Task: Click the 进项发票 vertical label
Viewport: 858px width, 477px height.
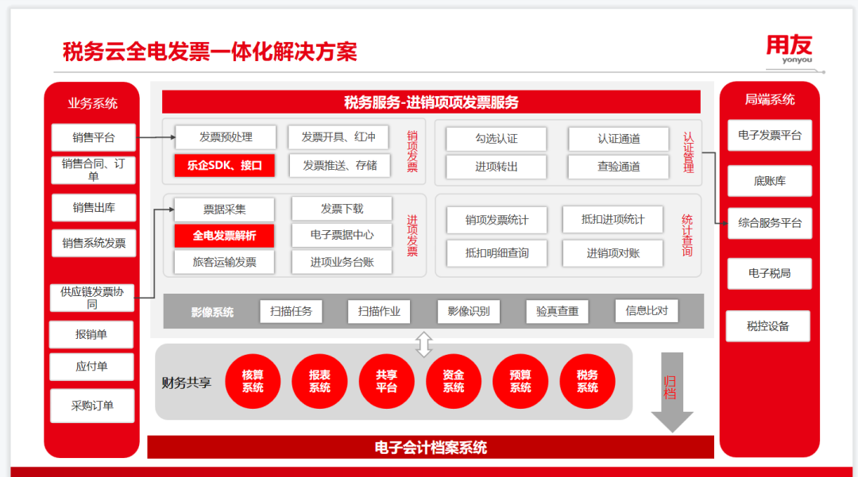Action: click(x=412, y=236)
